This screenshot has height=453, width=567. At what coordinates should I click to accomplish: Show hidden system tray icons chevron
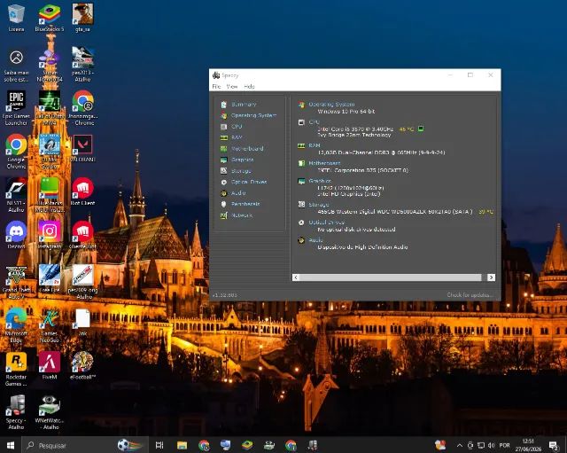pyautogui.click(x=460, y=445)
